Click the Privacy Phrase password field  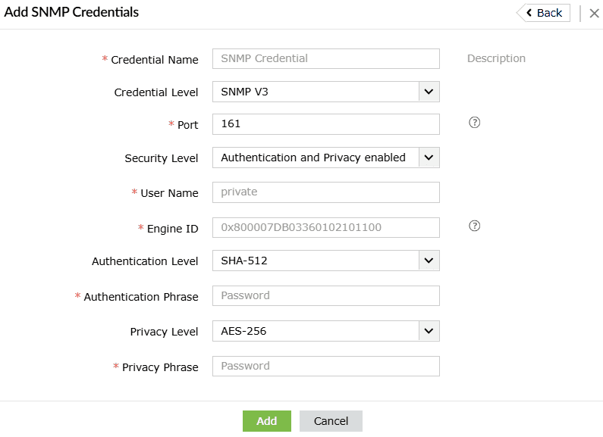[x=325, y=366]
